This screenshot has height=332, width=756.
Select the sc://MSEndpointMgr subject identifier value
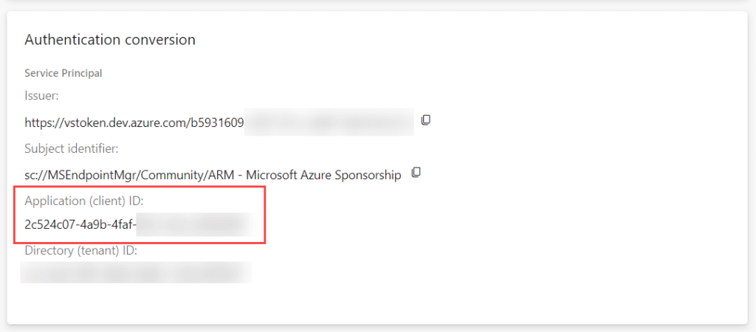click(213, 176)
